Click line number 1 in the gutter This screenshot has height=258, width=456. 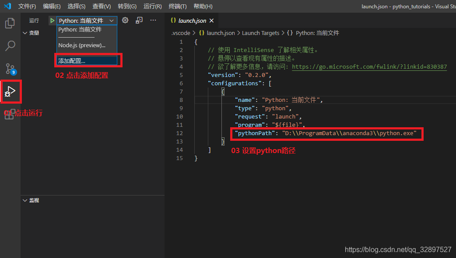[x=181, y=42]
